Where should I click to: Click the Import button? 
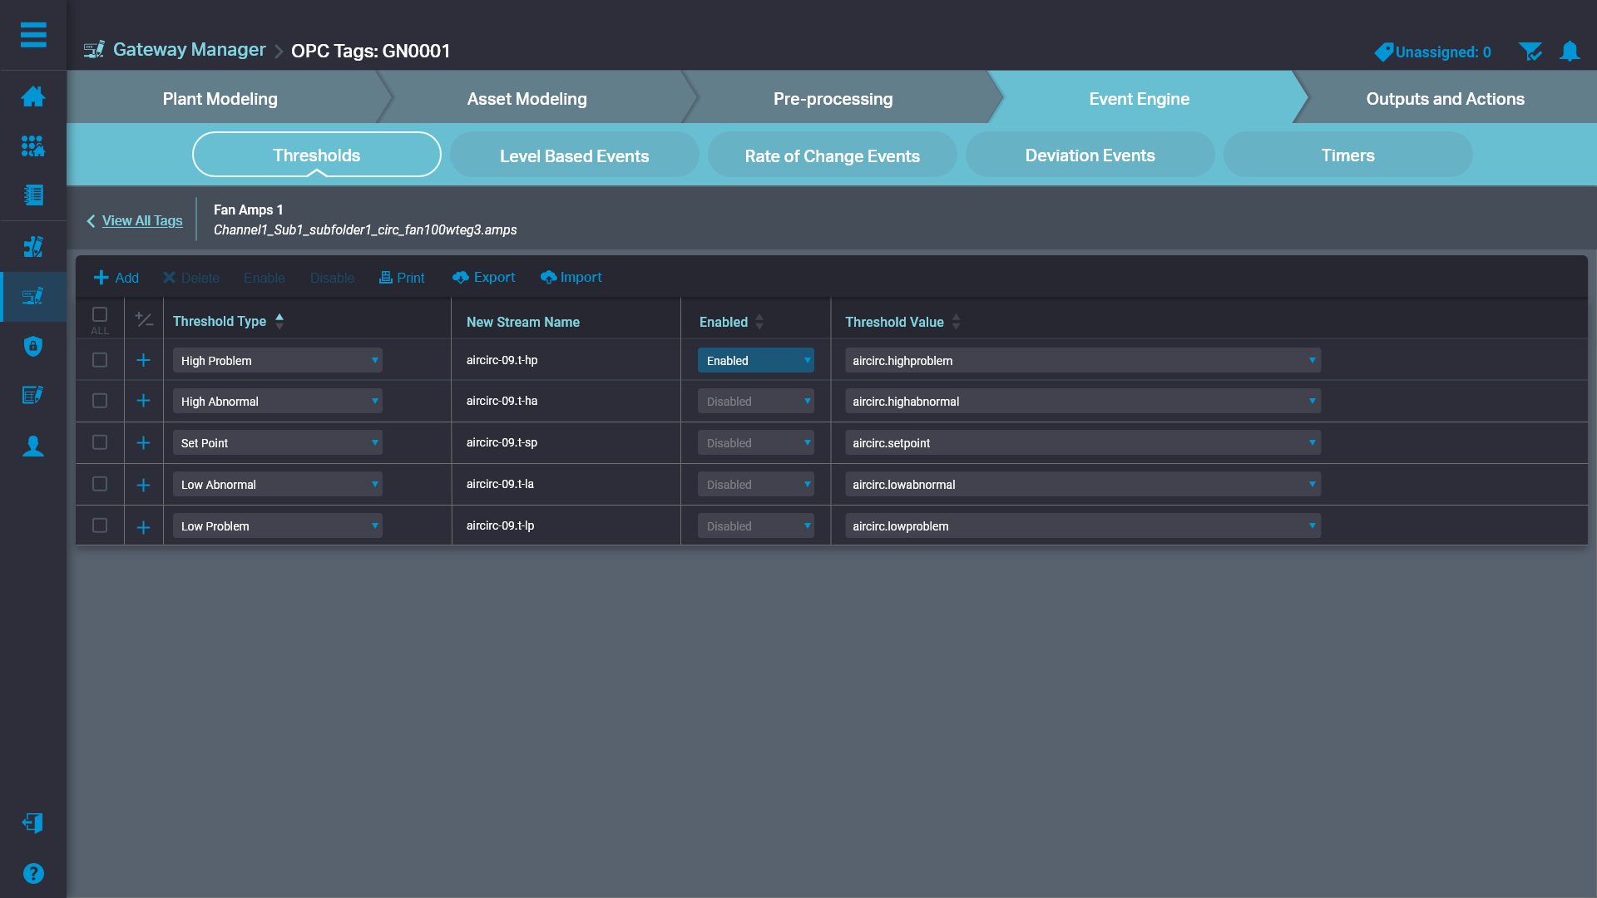click(571, 277)
